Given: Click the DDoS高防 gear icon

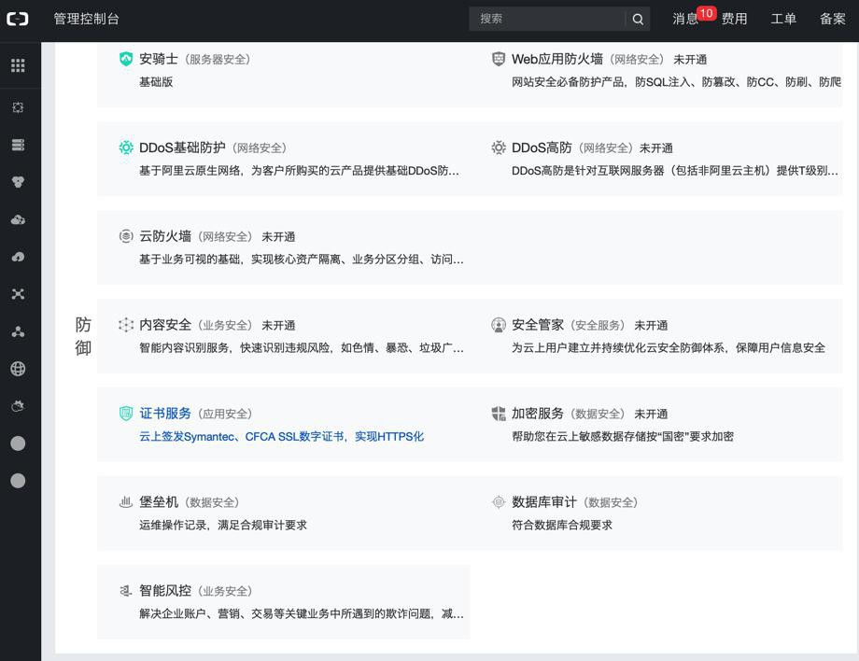Looking at the screenshot, I should pos(499,148).
